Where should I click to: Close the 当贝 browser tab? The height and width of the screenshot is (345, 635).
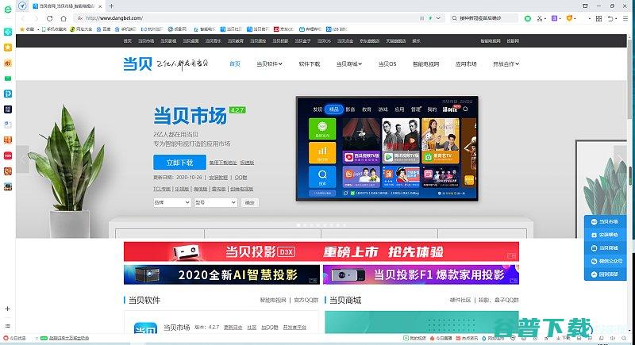(x=100, y=6)
